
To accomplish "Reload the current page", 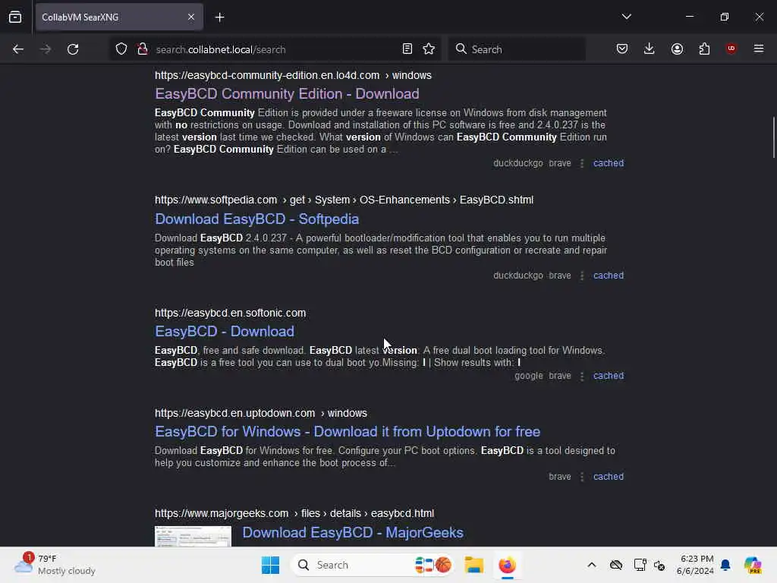I will (73, 49).
